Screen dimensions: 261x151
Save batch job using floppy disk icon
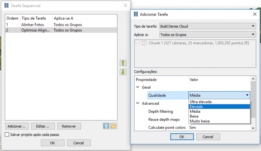click(x=106, y=126)
